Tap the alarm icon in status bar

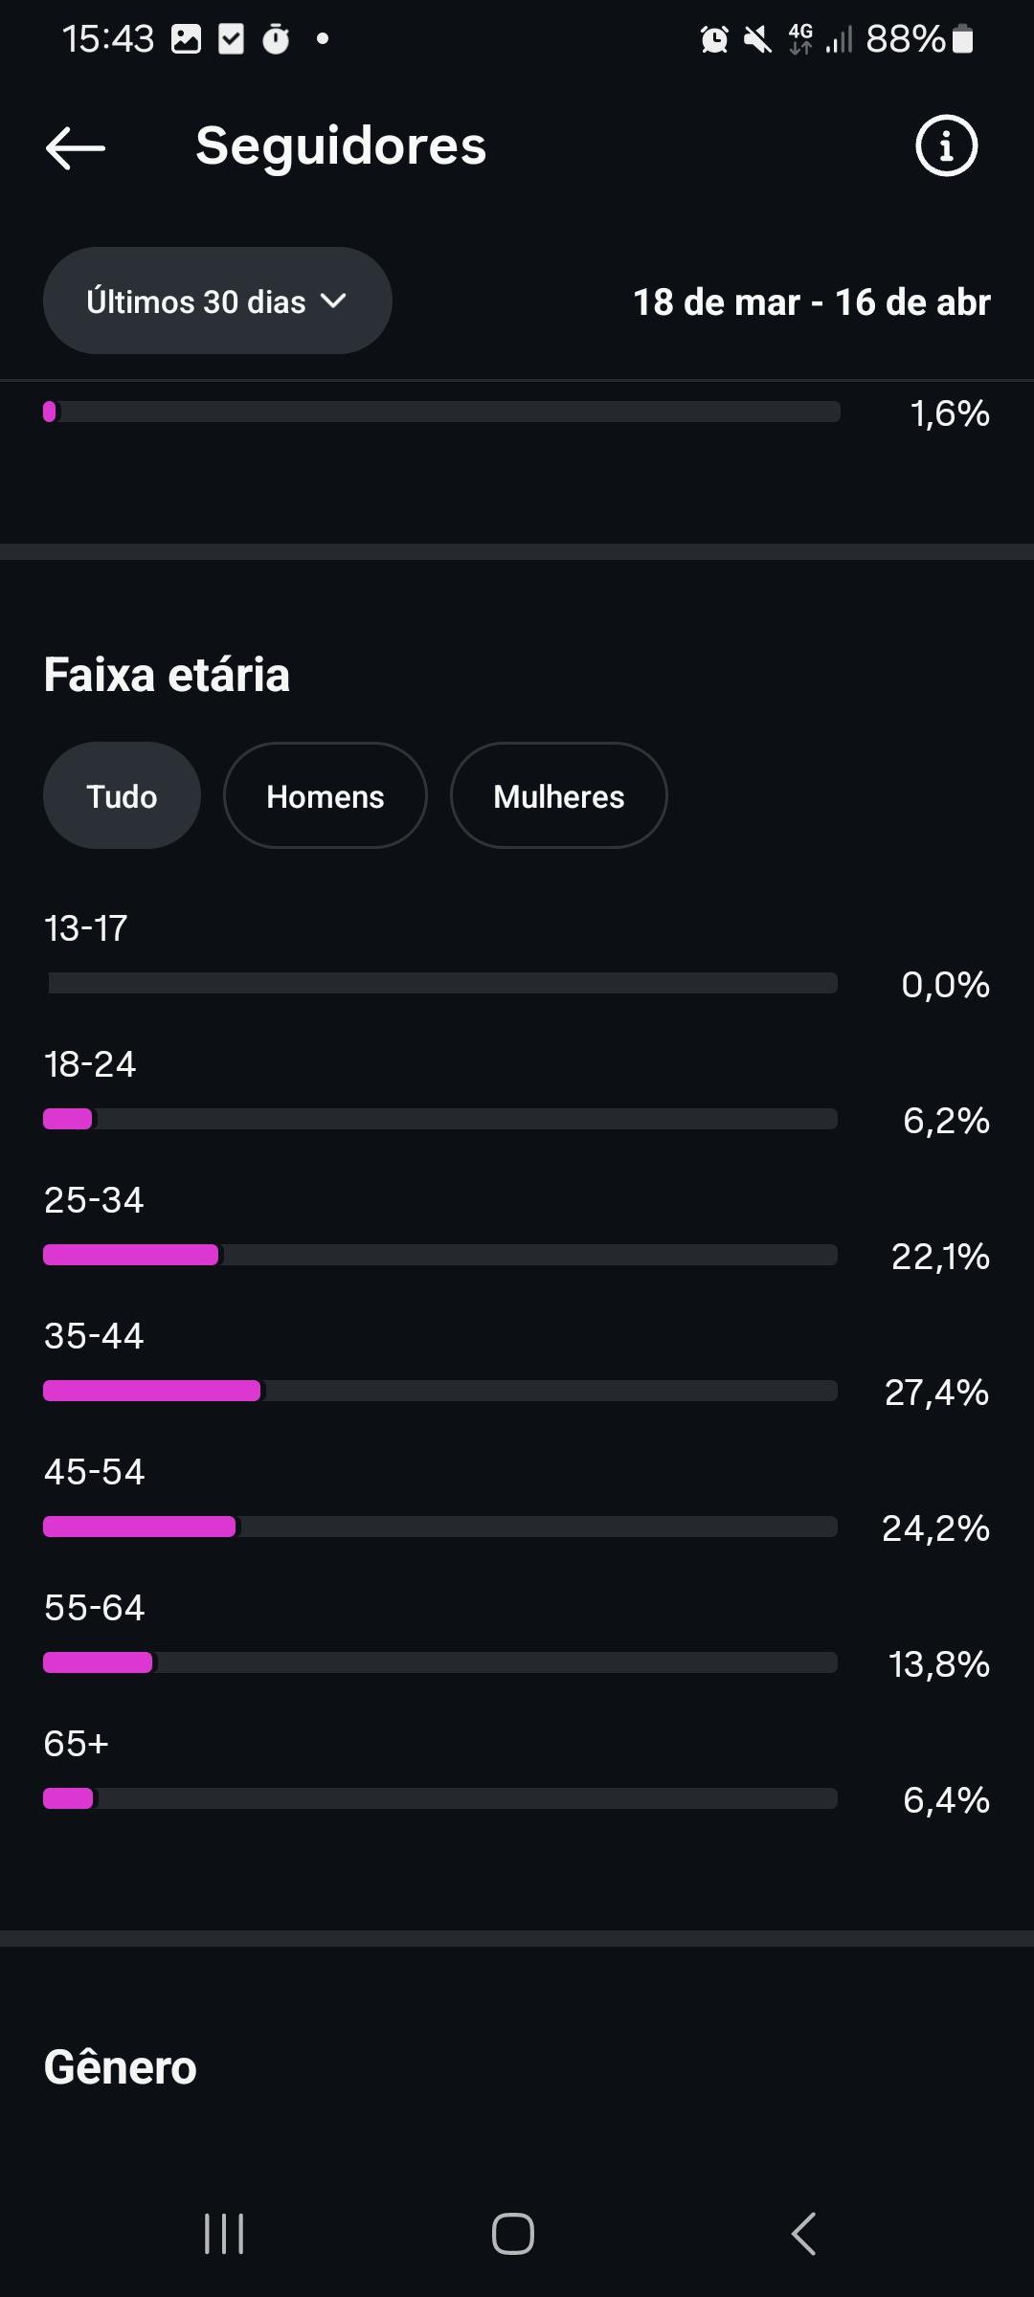tap(714, 39)
